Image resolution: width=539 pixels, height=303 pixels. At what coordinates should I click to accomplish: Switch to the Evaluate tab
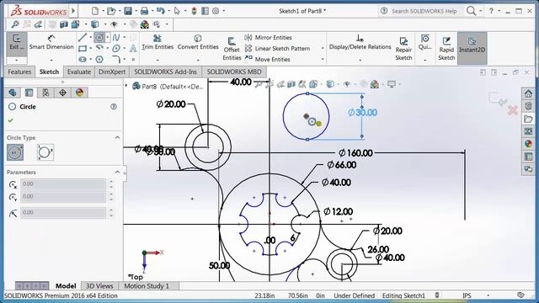click(79, 72)
